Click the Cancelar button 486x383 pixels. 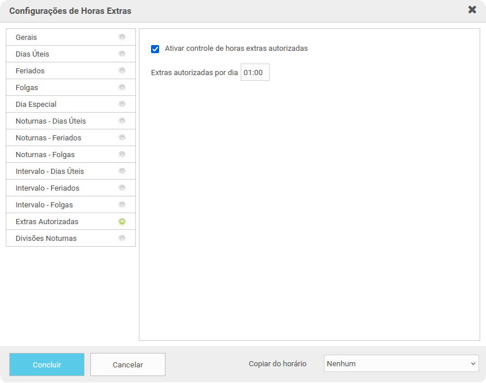(128, 365)
